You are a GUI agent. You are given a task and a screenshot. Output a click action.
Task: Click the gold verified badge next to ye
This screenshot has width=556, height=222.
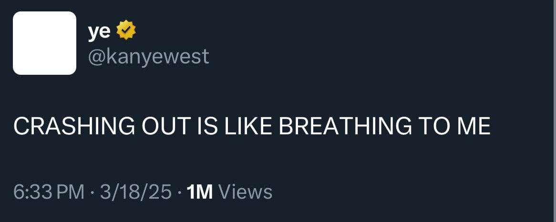point(126,30)
